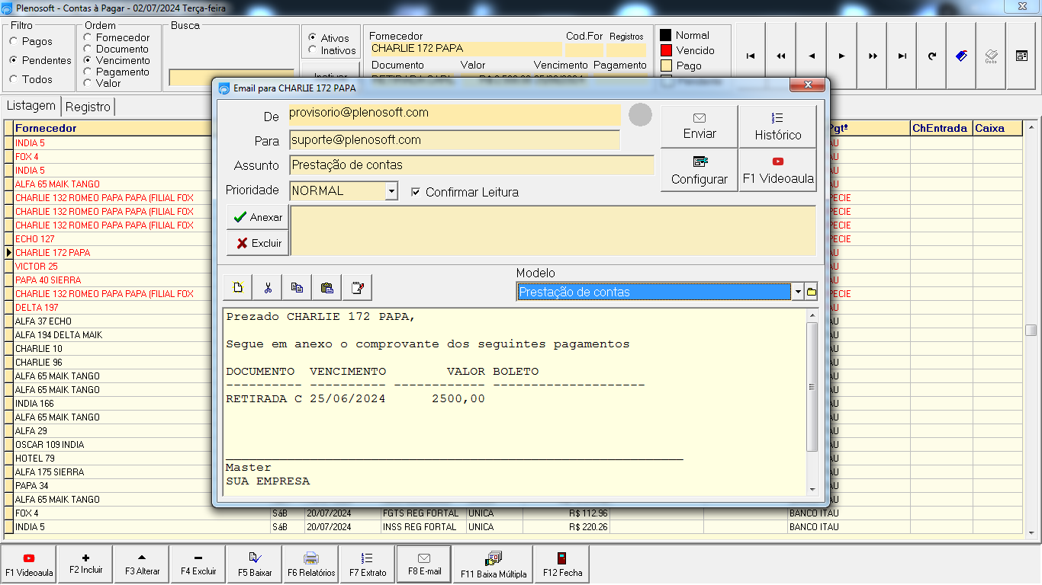Go to previous record arrow

pos(811,56)
